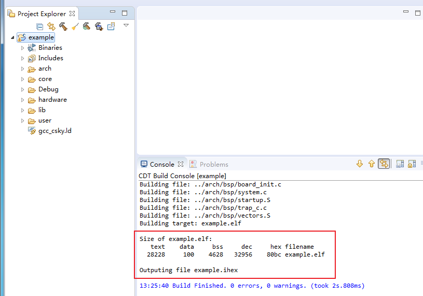
Task: Click the text size value 28228
Action: 156,254
